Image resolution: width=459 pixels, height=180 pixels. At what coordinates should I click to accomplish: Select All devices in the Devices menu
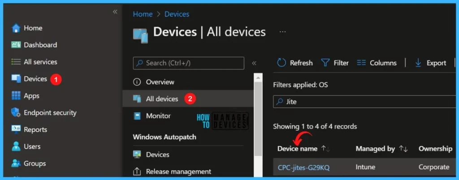(x=162, y=99)
